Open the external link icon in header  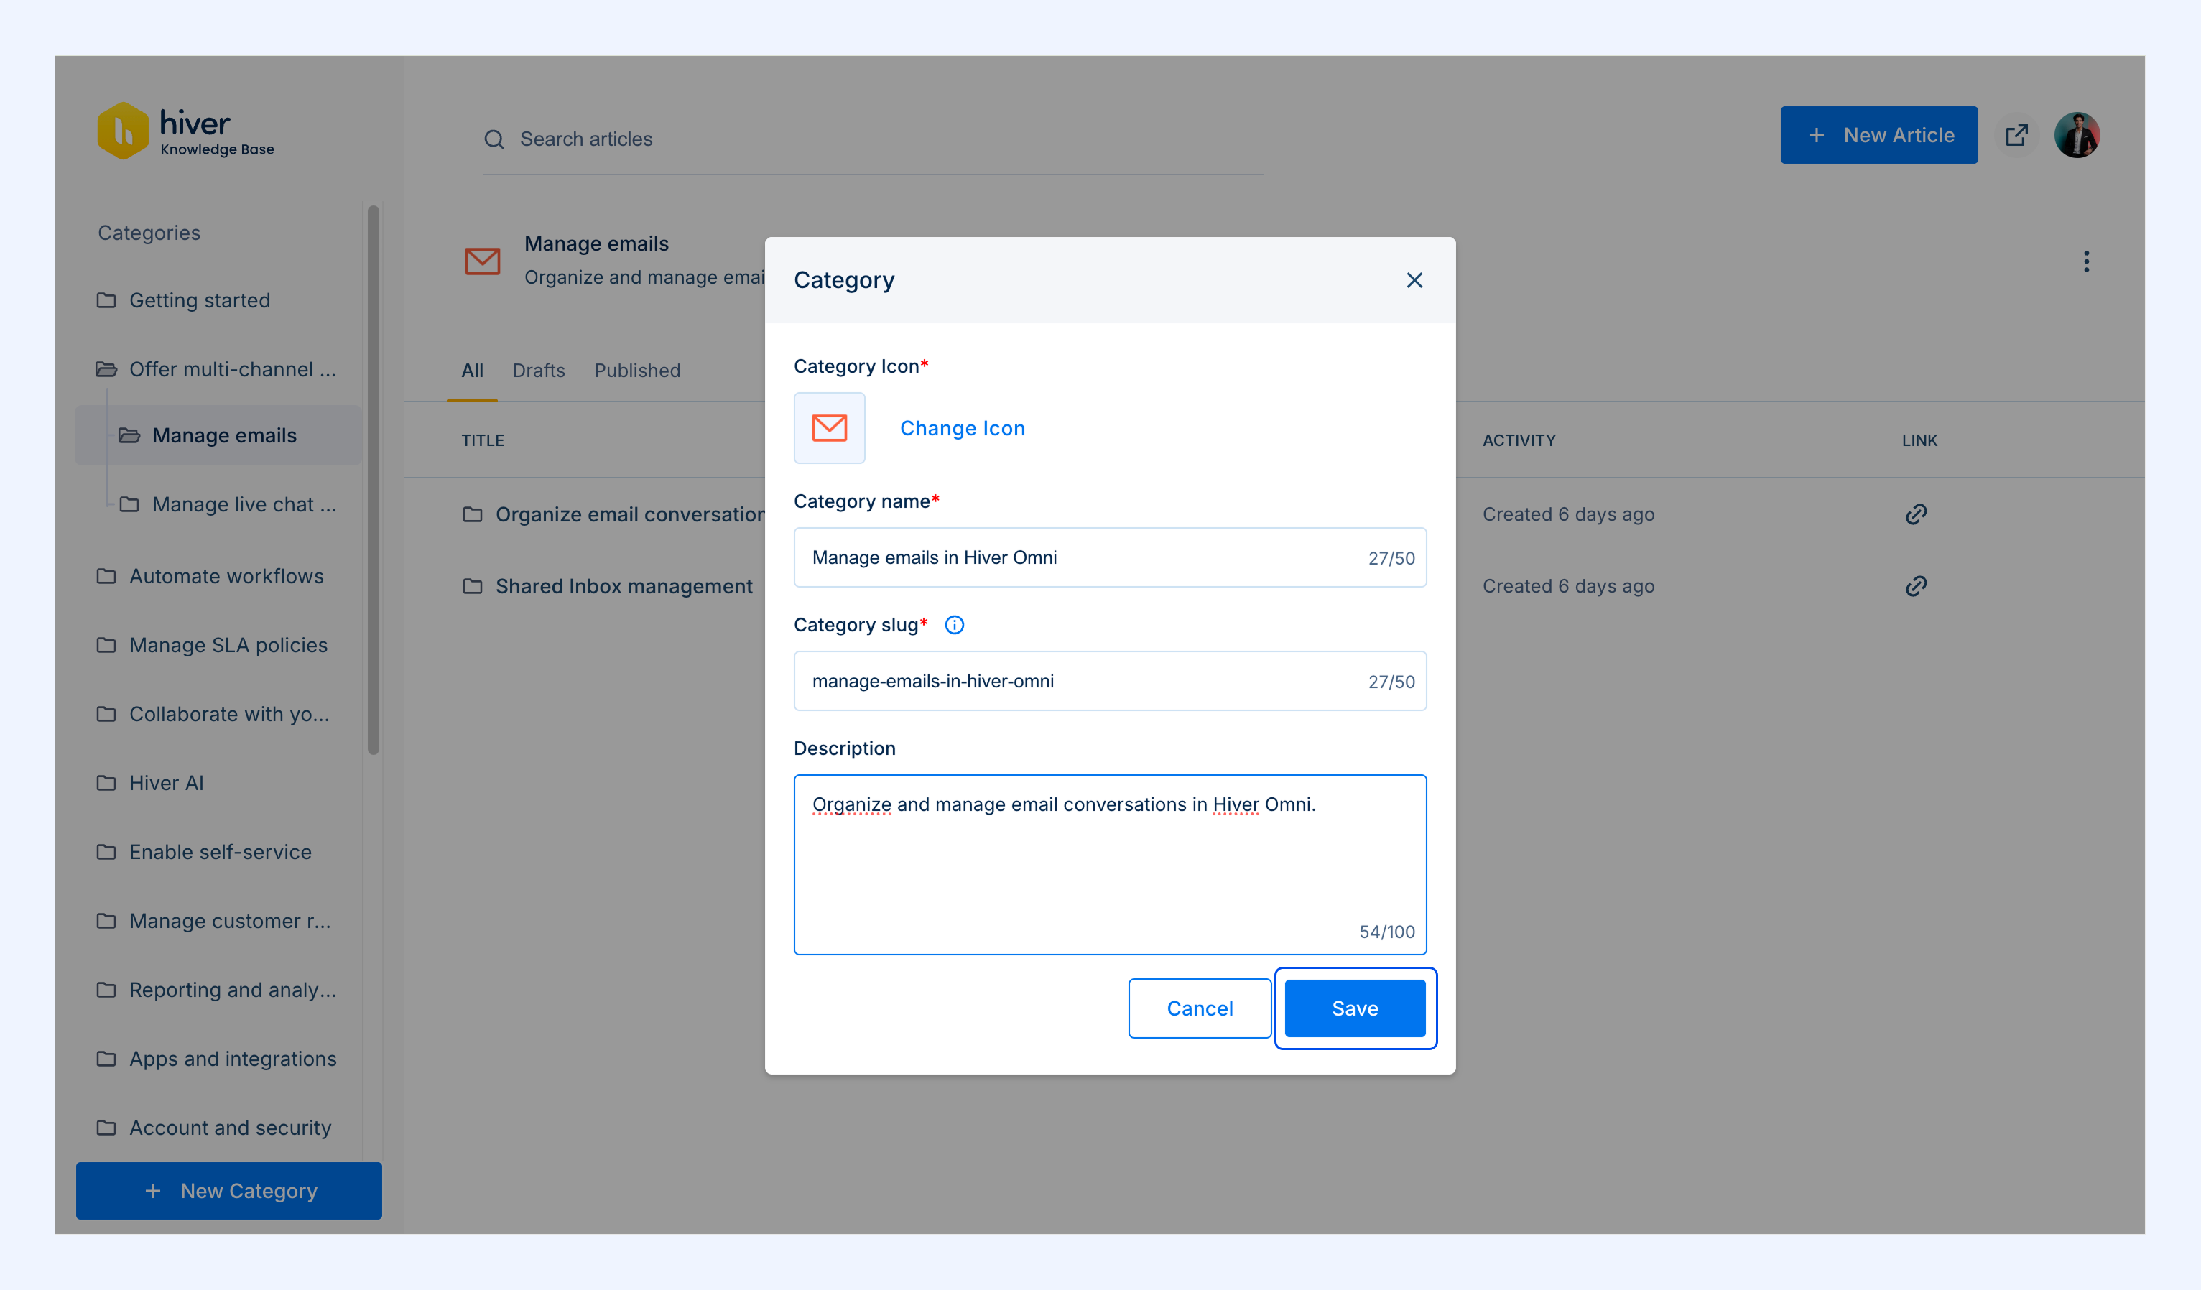click(x=2016, y=135)
